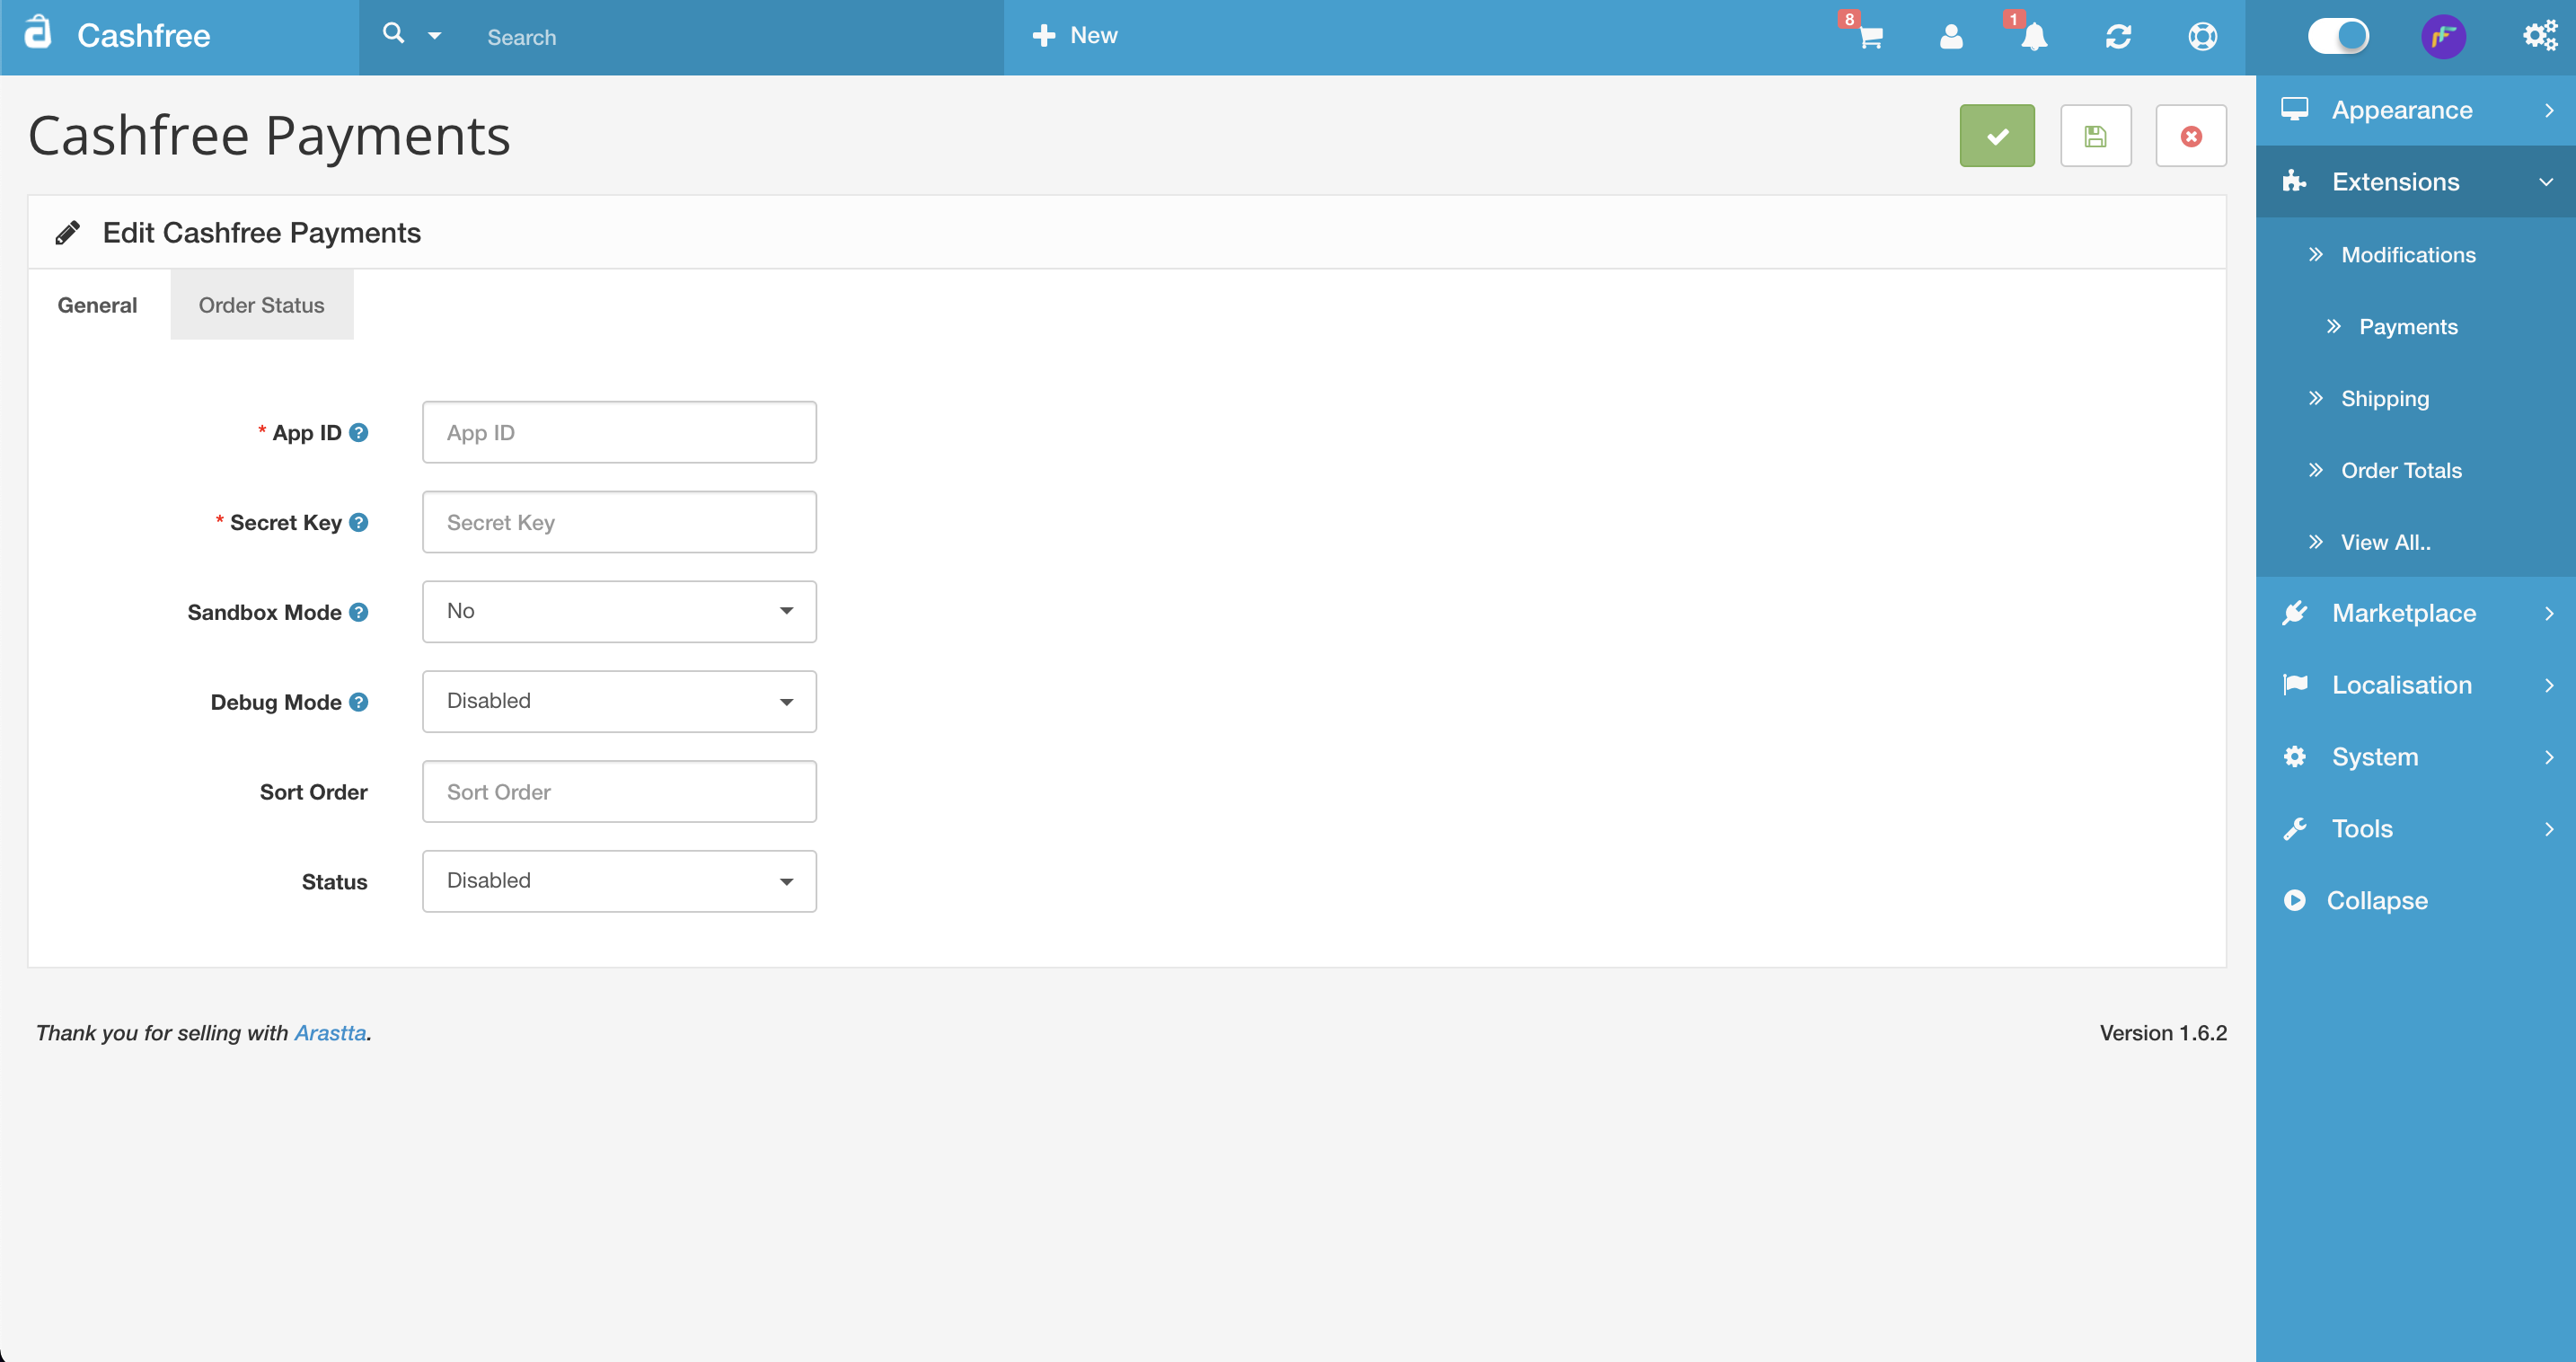2576x1362 pixels.
Task: Focus the Secret Key input field
Action: click(x=619, y=522)
